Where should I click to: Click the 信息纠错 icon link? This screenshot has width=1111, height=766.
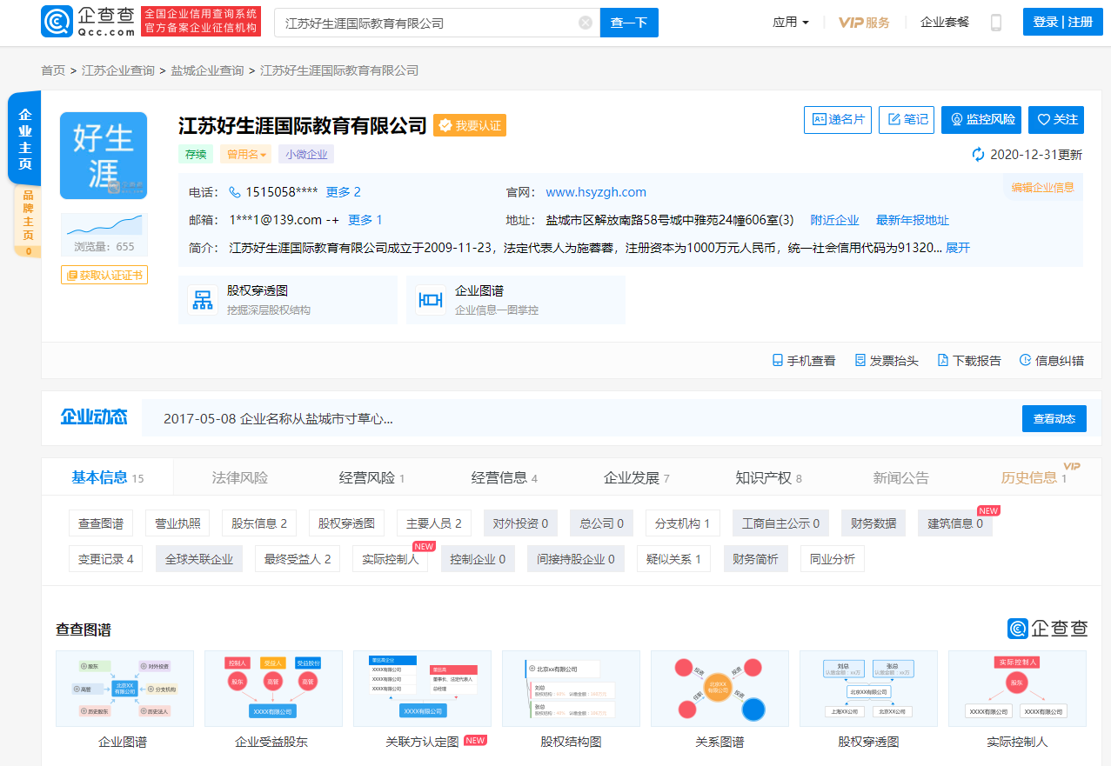tap(1052, 360)
